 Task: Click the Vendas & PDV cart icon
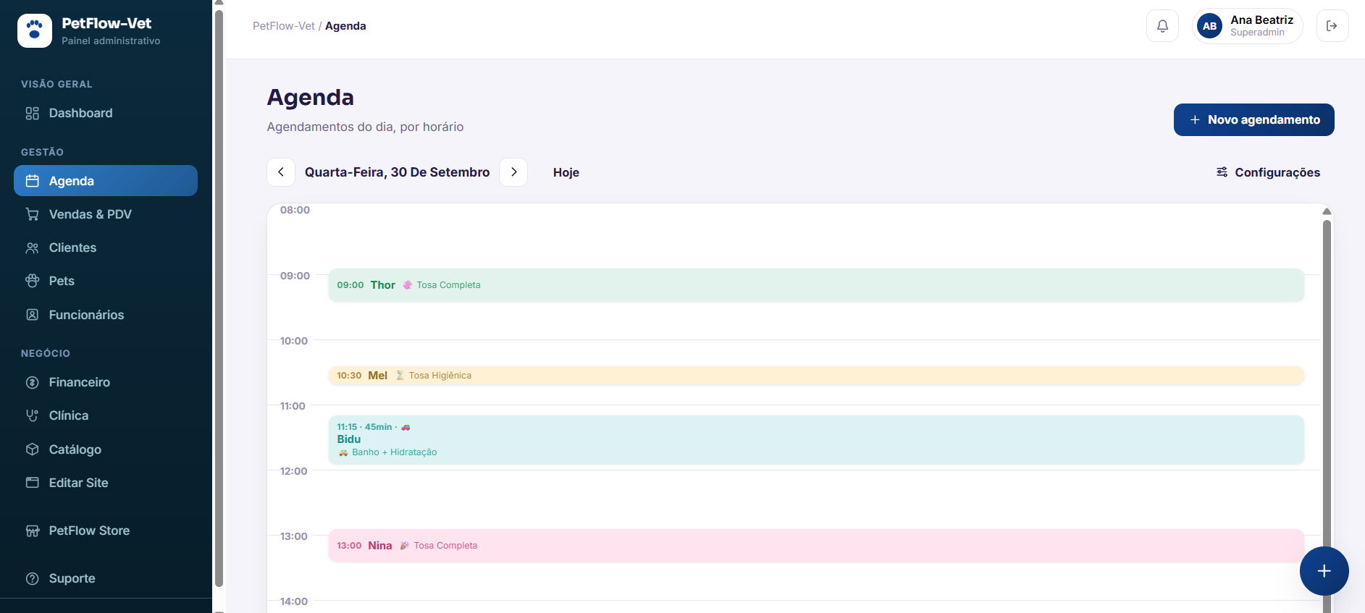coord(32,214)
